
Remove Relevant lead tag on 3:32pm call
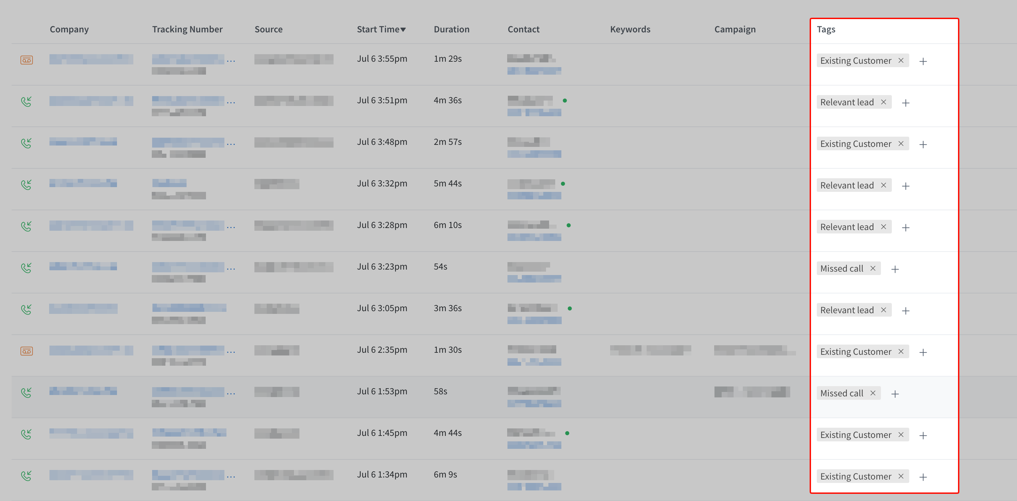[x=884, y=185]
